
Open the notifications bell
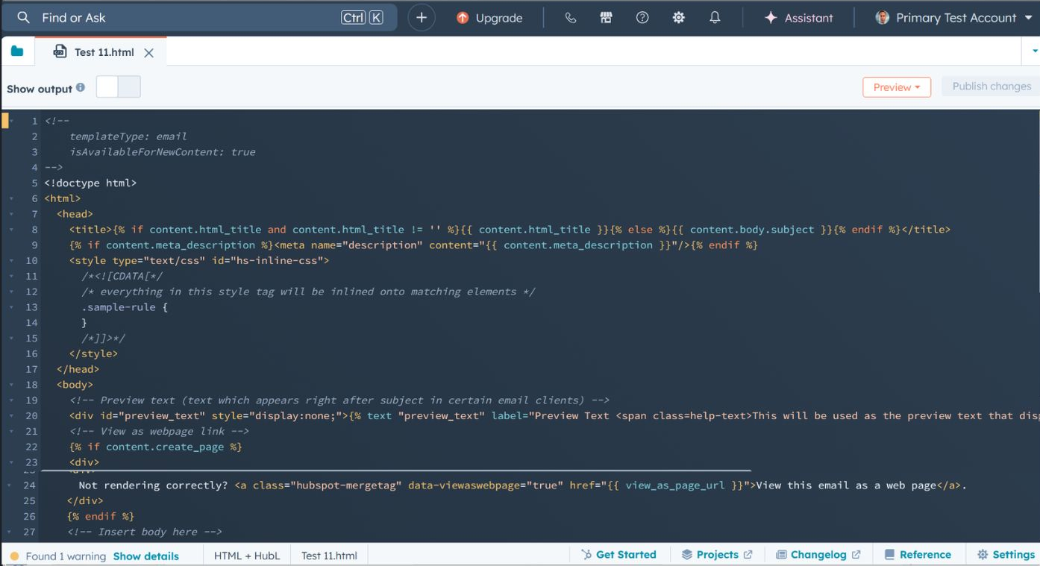[x=715, y=18]
